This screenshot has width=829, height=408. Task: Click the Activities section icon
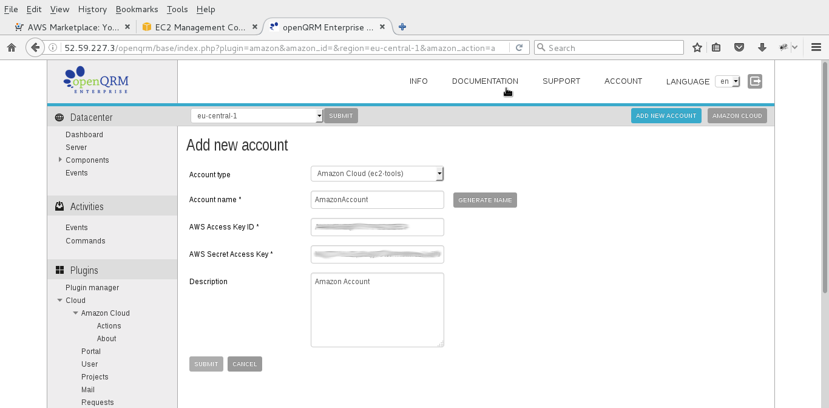[x=59, y=206]
